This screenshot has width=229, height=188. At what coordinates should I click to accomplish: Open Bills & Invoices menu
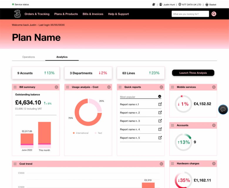(x=93, y=14)
